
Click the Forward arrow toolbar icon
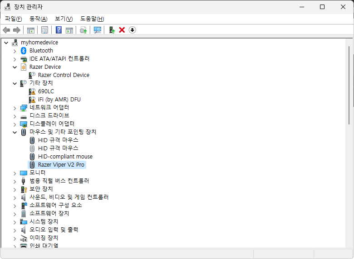click(17, 30)
